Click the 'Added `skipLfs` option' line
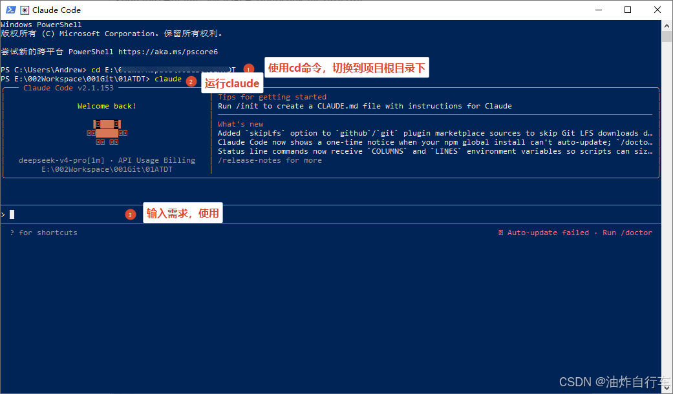The image size is (673, 394). 435,133
